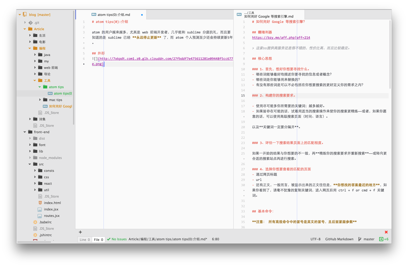Viewport: 408px width, 267px height.
Task: Click the HTML icon beside index.html
Action: pyautogui.click(x=40, y=203)
